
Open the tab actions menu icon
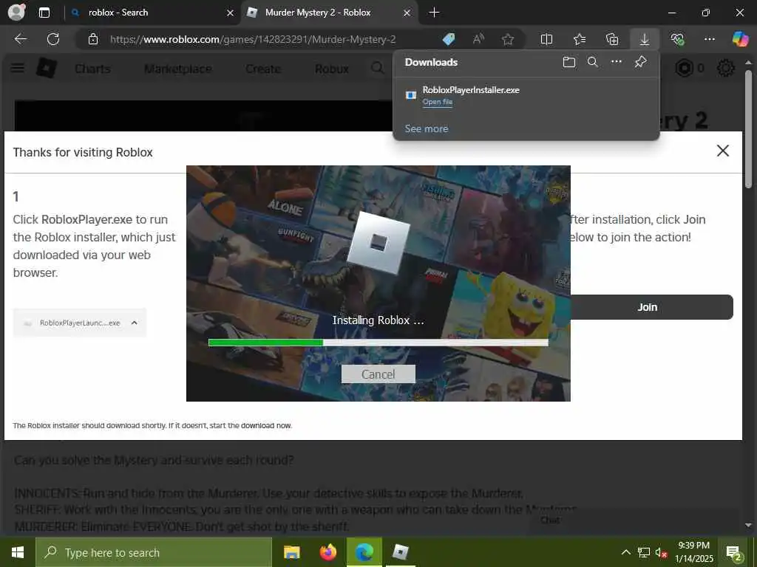[44, 13]
